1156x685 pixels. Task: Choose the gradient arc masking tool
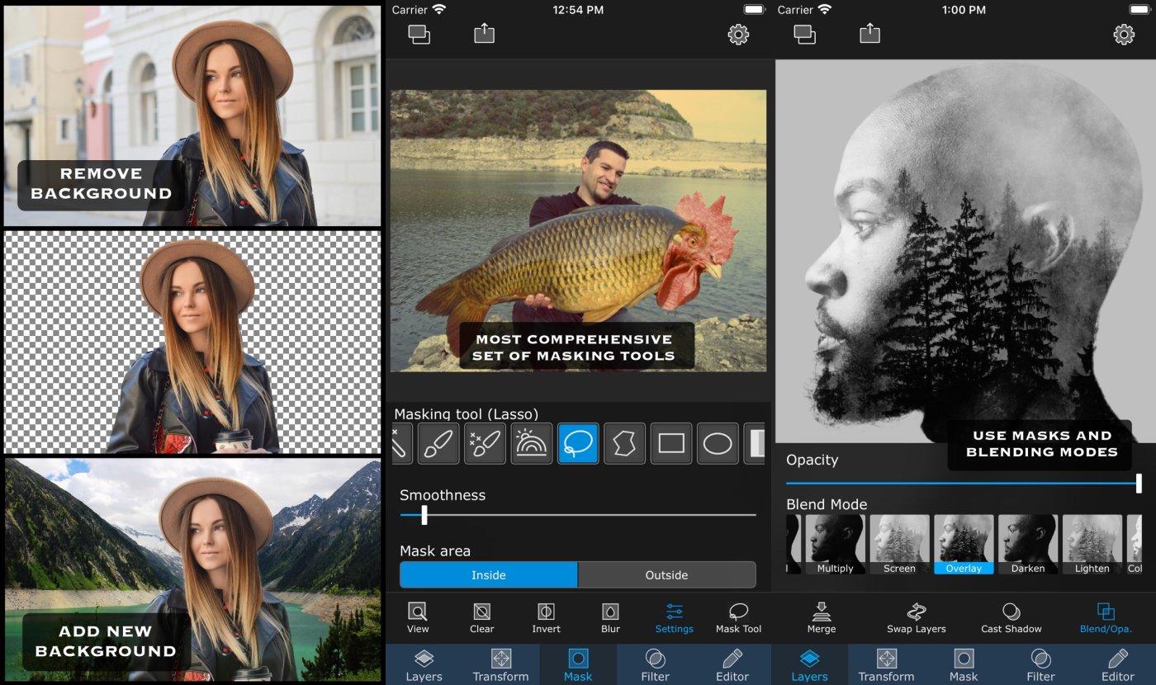click(x=532, y=444)
